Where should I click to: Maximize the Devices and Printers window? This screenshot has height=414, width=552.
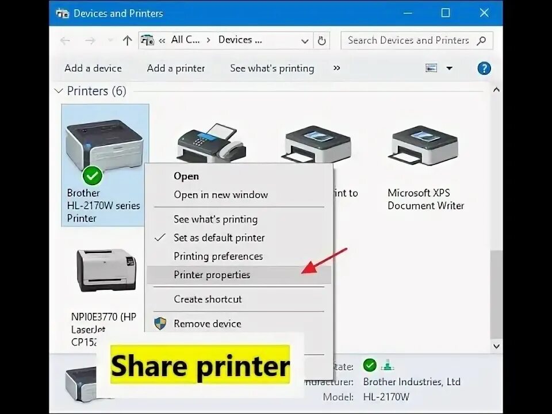coord(446,13)
